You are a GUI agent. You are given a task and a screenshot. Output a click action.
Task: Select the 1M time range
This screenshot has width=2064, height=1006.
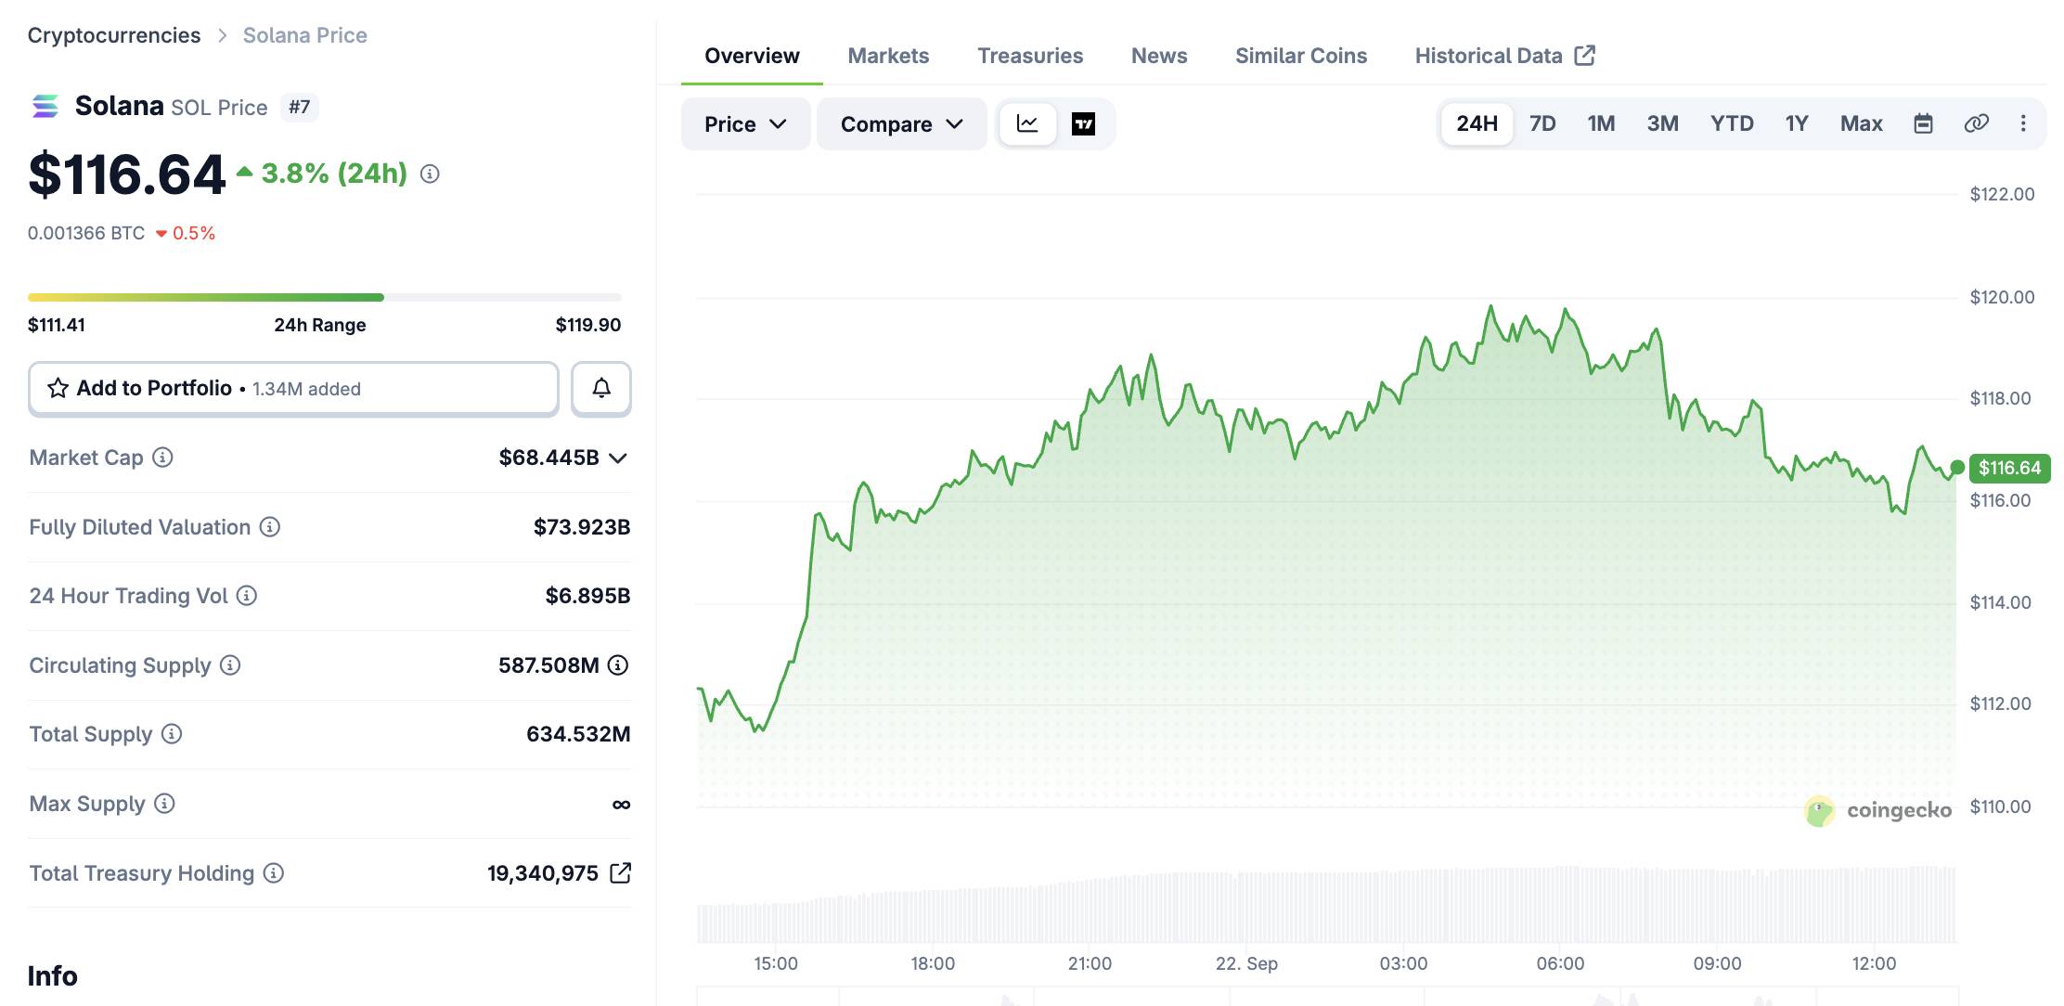(x=1601, y=123)
